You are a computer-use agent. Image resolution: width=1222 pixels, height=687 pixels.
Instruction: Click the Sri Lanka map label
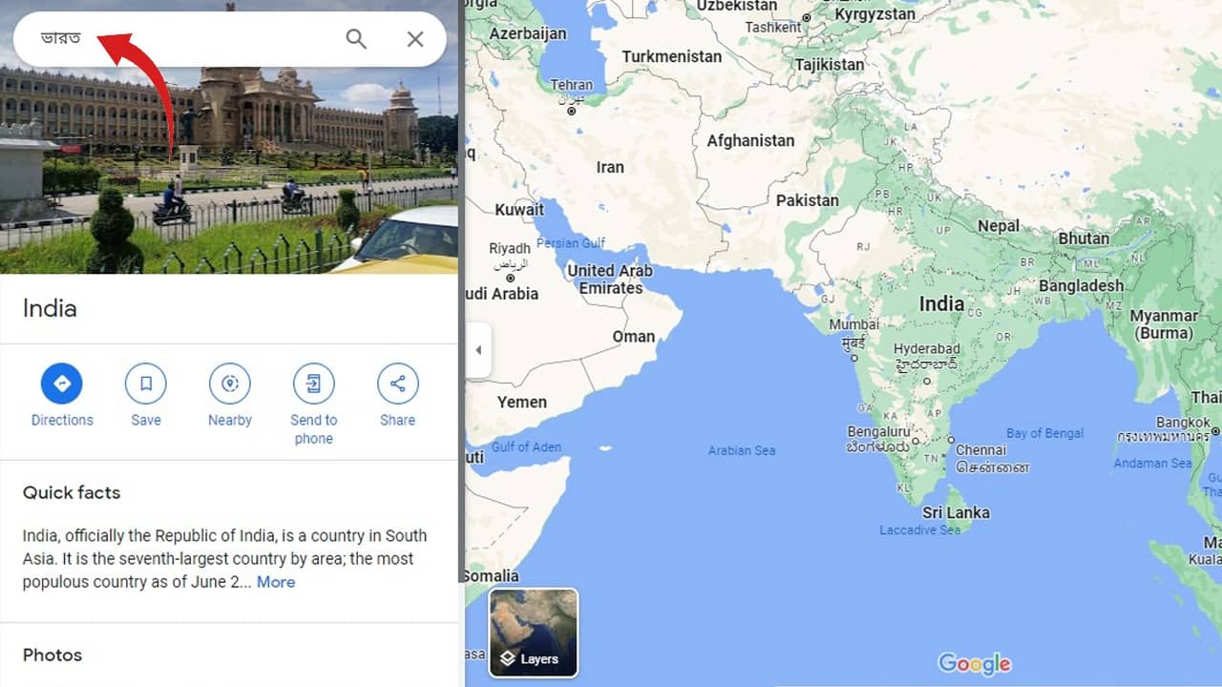[956, 512]
